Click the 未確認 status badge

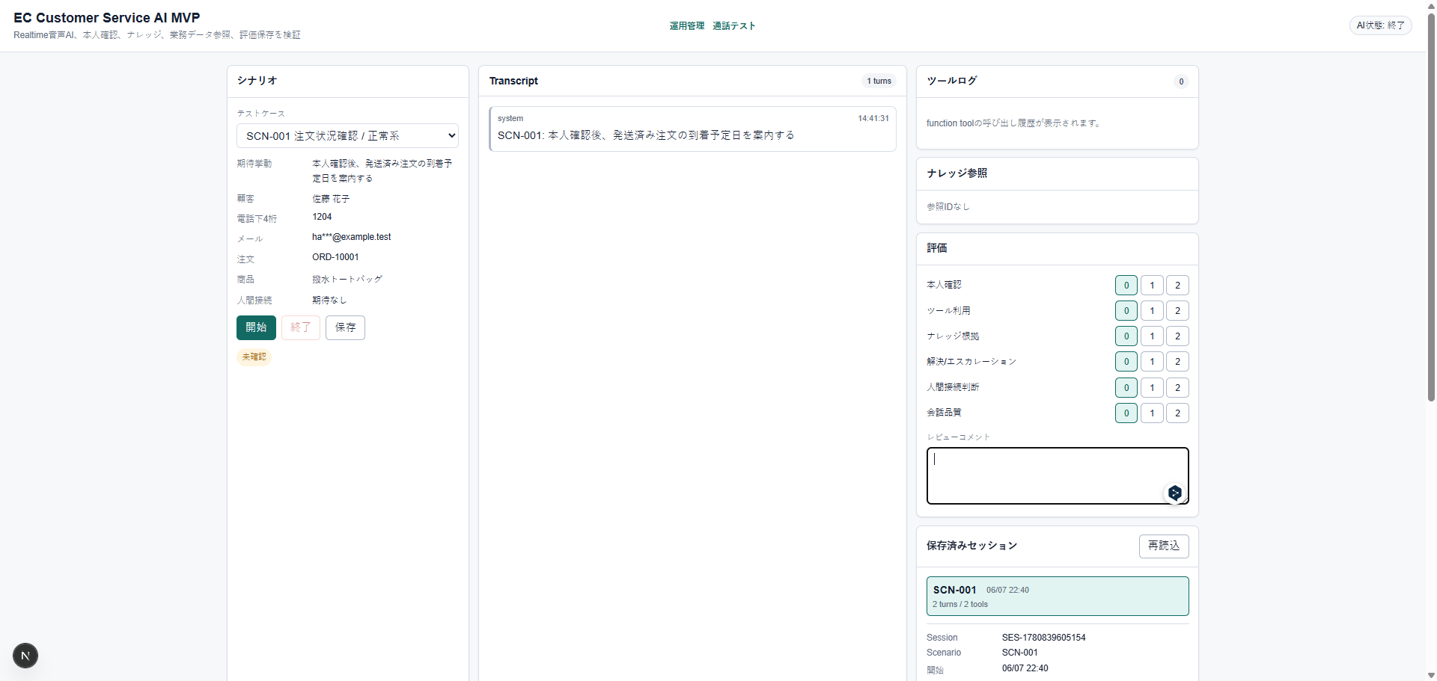click(254, 357)
